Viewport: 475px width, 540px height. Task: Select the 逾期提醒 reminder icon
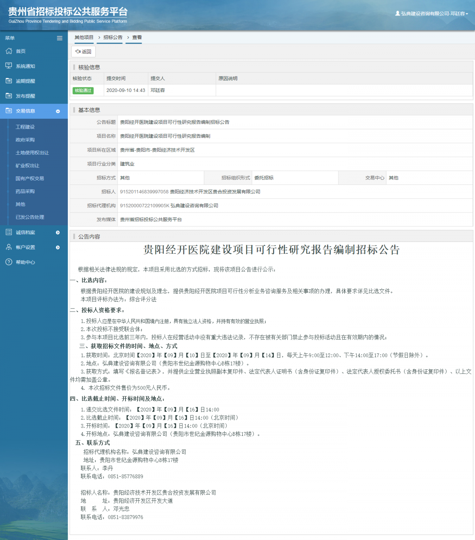(9, 81)
